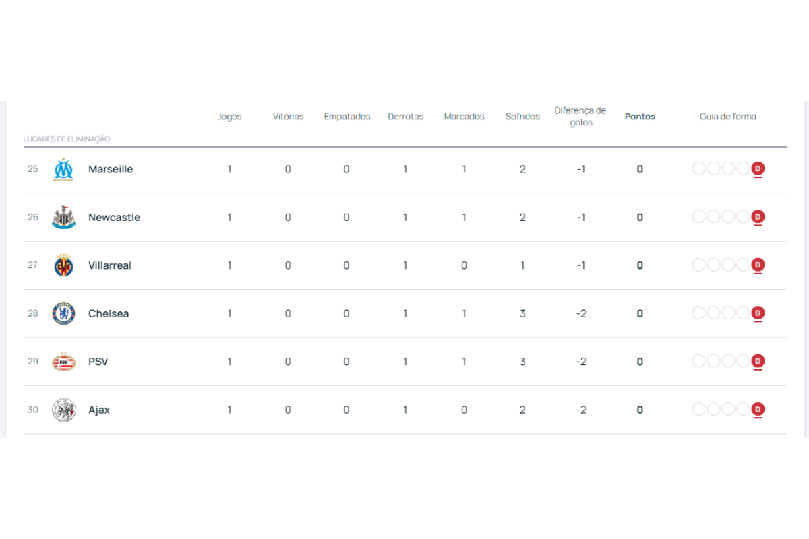The height and width of the screenshot is (539, 809).
Task: Click the Newcastle club crest icon
Action: [x=64, y=217]
